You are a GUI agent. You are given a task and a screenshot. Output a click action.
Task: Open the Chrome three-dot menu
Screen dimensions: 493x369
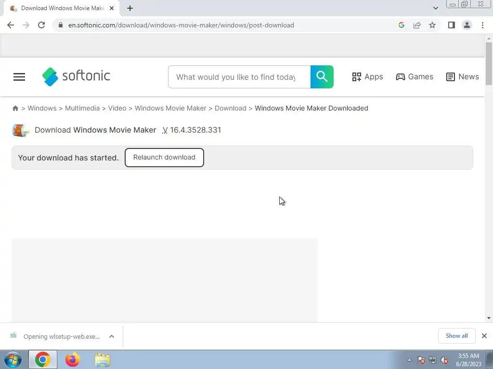(482, 25)
